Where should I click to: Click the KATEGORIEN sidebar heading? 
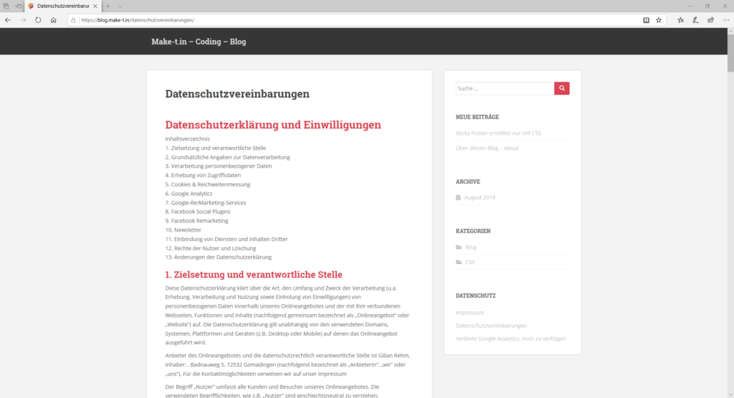[x=473, y=231]
